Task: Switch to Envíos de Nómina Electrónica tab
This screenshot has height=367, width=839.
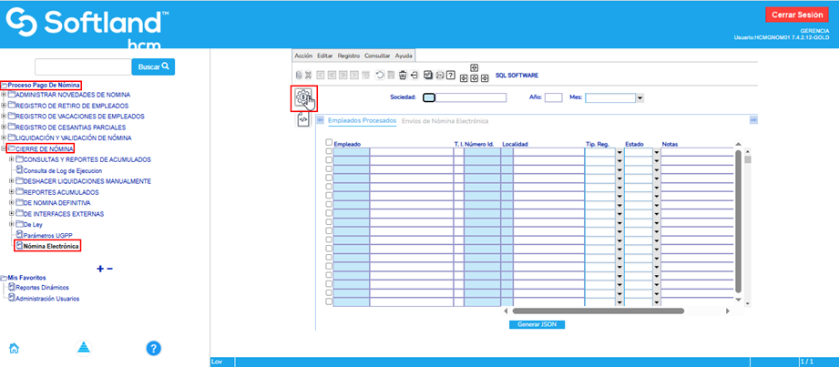Action: [x=445, y=121]
